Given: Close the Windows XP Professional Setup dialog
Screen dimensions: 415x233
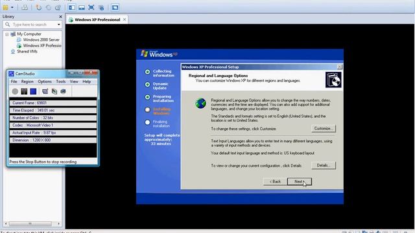Looking at the screenshot, I should coord(340,67).
